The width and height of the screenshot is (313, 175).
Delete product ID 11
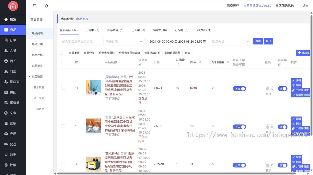pyautogui.click(x=297, y=85)
